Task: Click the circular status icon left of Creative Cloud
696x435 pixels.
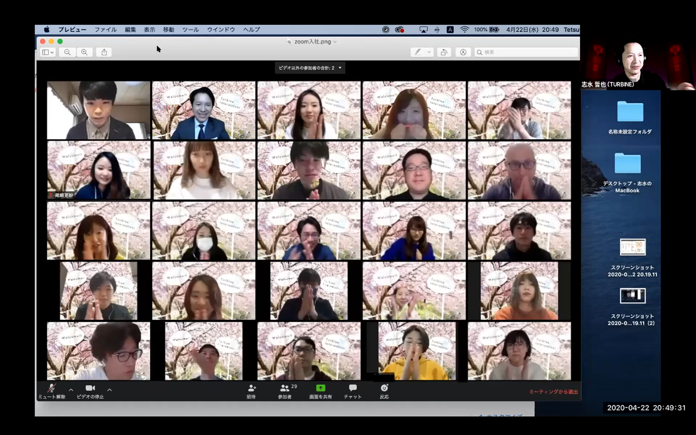Action: coord(386,29)
